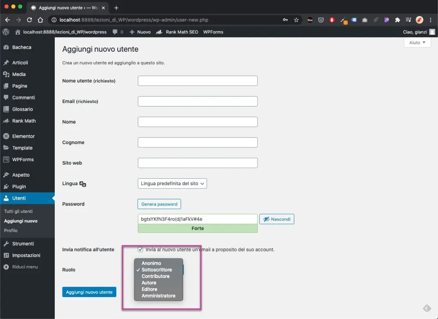Uncheck the send notification email checkbox
This screenshot has height=319, width=438.
tap(140, 249)
